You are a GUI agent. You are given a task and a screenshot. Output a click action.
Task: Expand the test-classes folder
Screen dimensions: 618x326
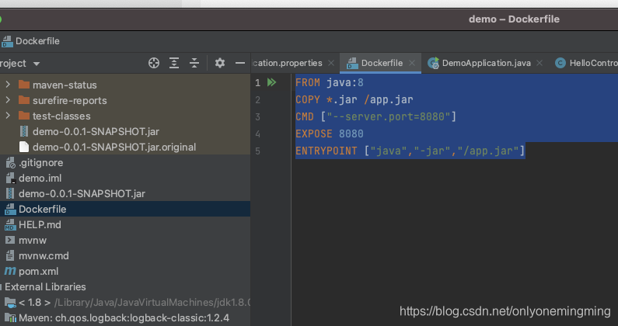pyautogui.click(x=8, y=116)
